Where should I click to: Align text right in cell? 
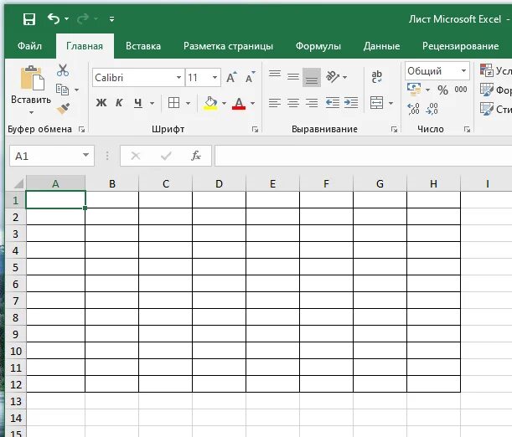tap(312, 103)
